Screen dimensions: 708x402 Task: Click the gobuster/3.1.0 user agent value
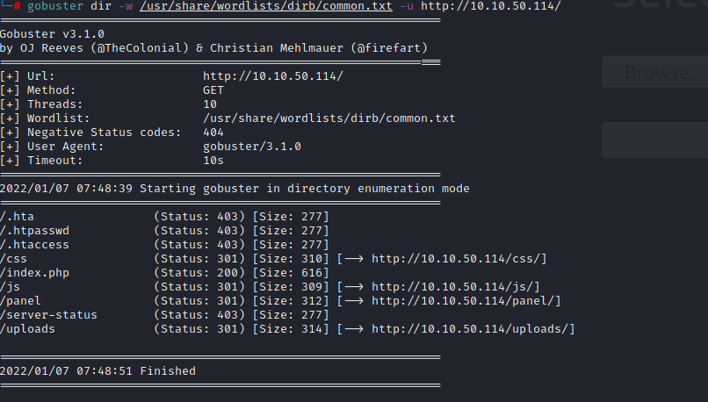click(252, 147)
